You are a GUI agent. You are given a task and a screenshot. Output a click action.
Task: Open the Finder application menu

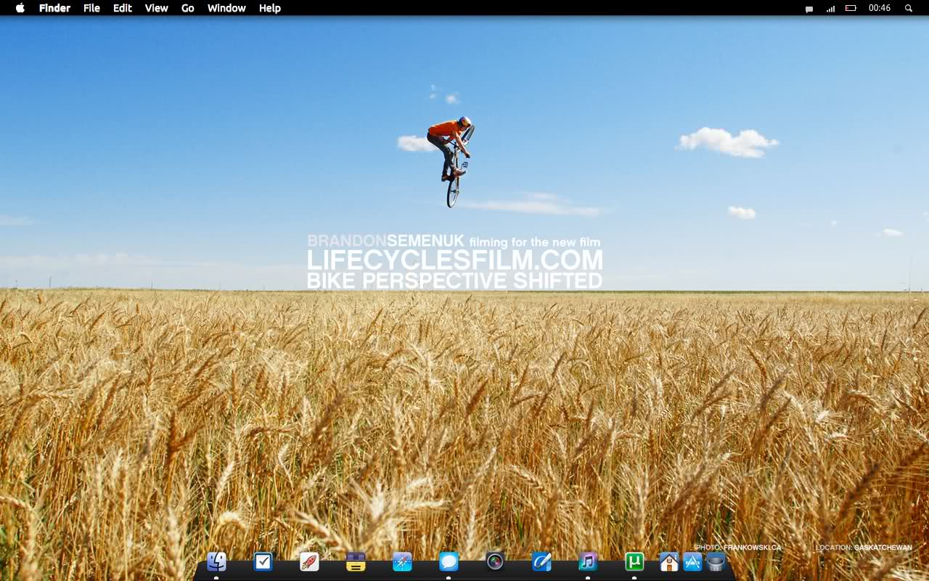click(54, 8)
